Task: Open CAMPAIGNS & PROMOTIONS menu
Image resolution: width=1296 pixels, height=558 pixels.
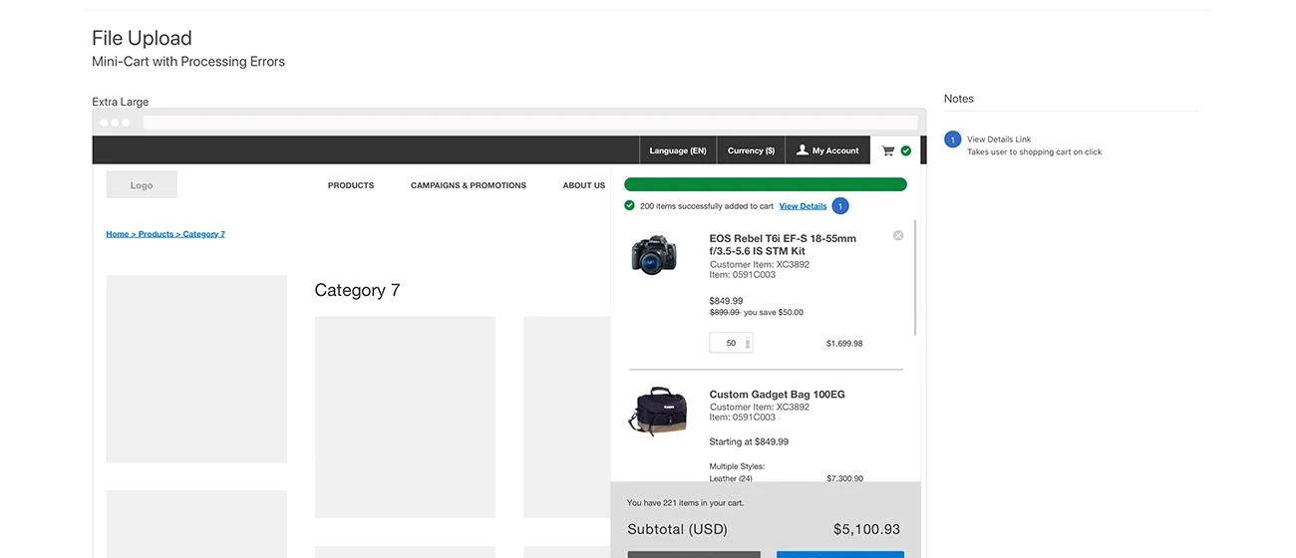Action: (469, 185)
